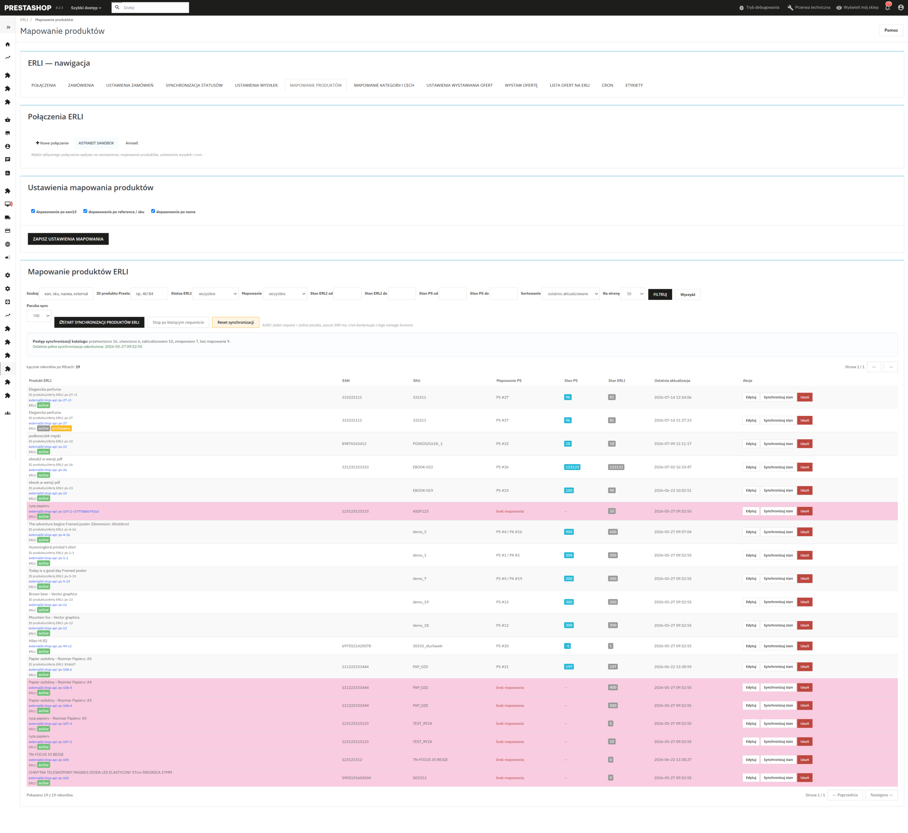Screen dimensions: 908x833
Task: Open orders basket icon in sidebar
Action: (x=8, y=120)
